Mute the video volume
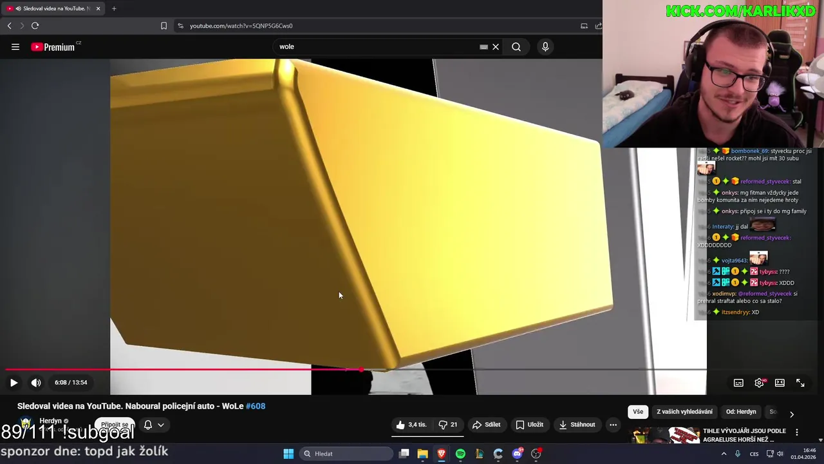This screenshot has height=464, width=824. (x=36, y=382)
